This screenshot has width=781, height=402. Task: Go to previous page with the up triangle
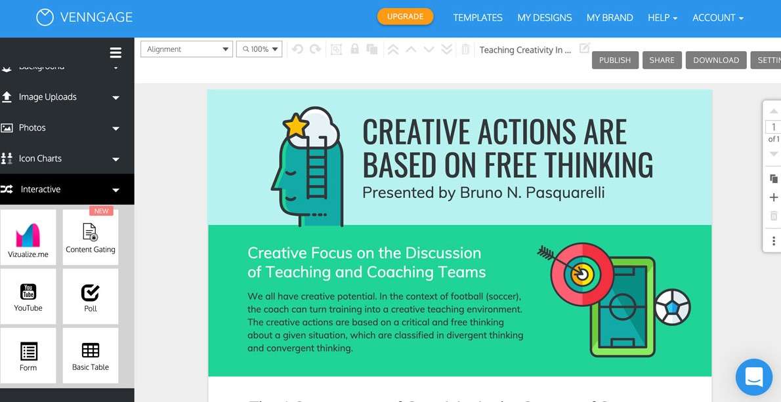pos(774,110)
